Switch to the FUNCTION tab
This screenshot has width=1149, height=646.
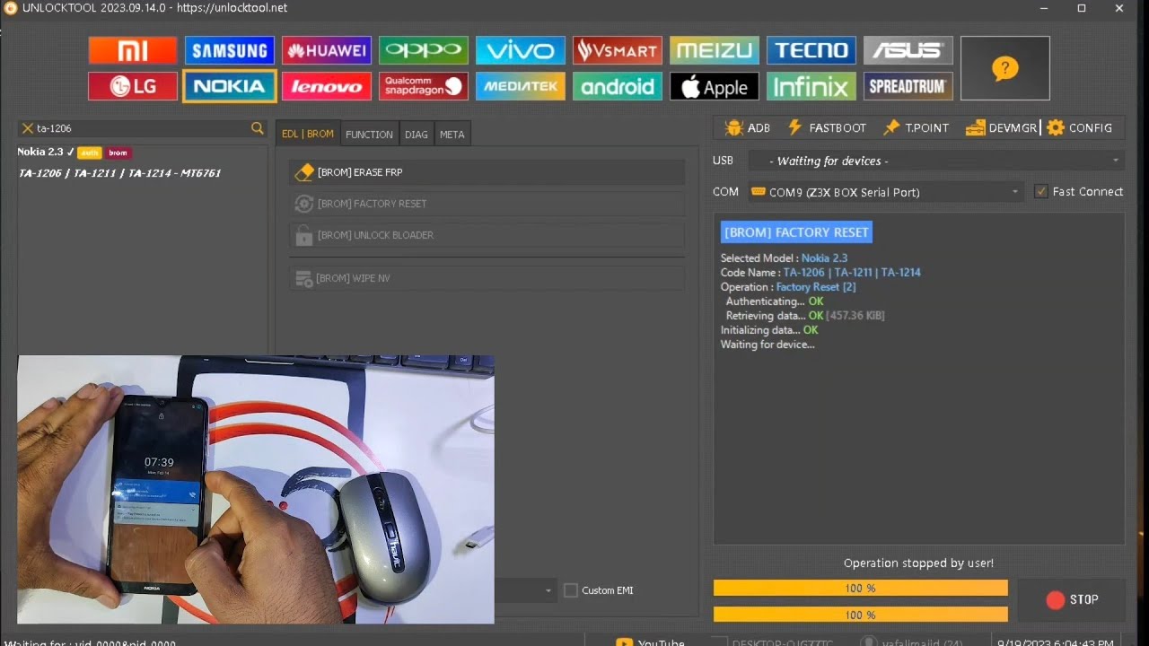click(369, 135)
